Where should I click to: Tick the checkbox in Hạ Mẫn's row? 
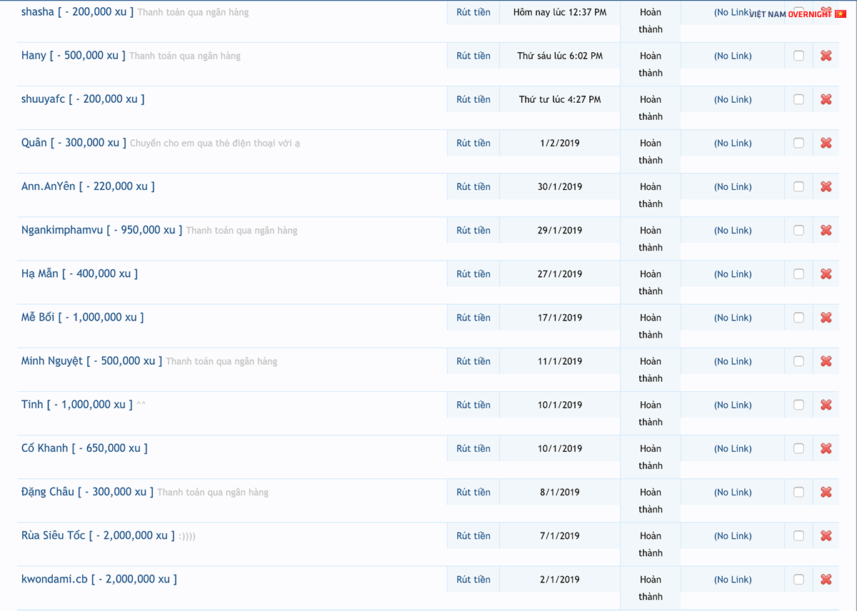798,274
